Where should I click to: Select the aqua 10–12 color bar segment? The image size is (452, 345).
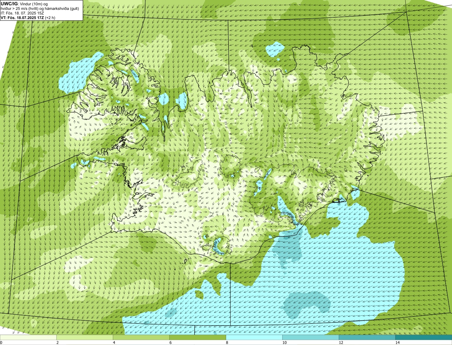[311, 337]
